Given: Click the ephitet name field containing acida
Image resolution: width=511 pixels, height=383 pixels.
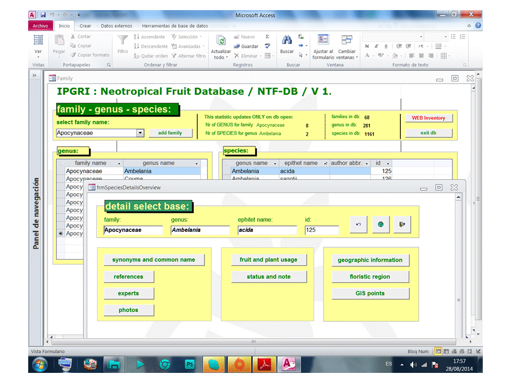Looking at the screenshot, I should coord(267,230).
